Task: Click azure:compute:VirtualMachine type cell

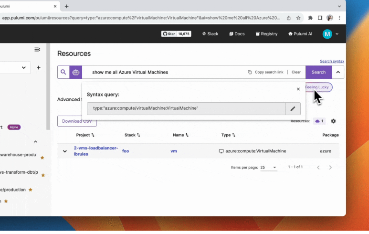Action: click(253, 151)
